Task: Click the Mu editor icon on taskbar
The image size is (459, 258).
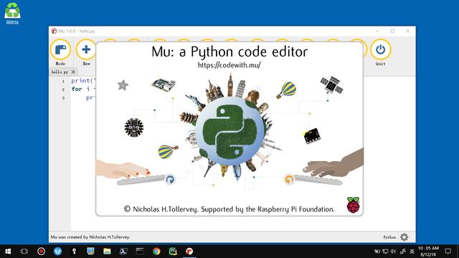Action: [x=189, y=252]
